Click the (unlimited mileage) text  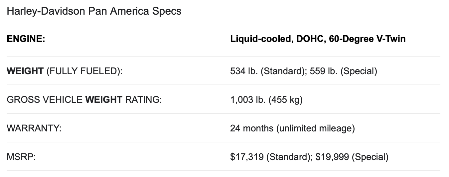(315, 128)
